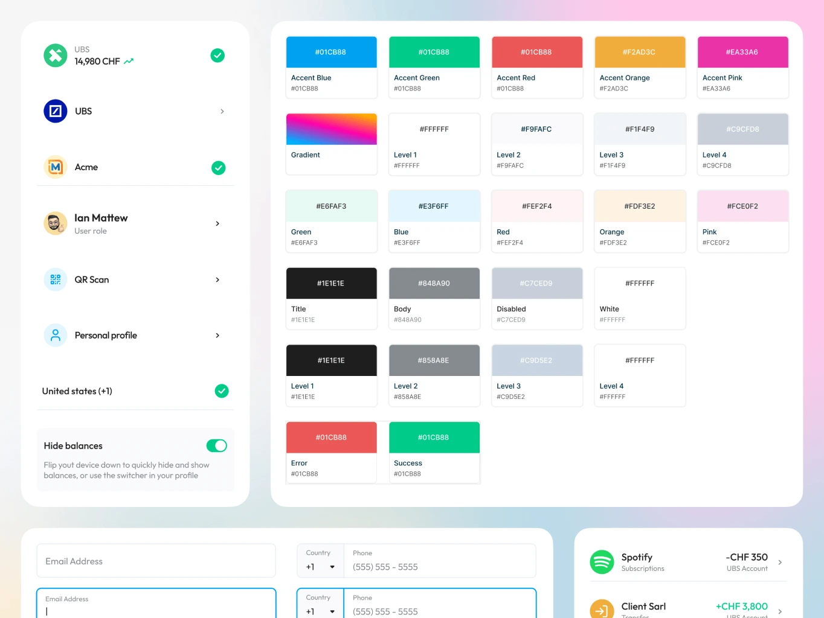Click the Acme account icon
This screenshot has height=618, width=824.
pos(55,167)
